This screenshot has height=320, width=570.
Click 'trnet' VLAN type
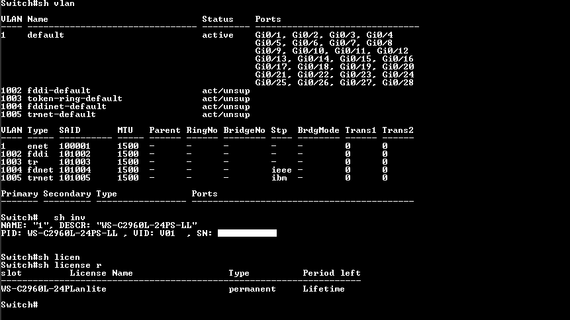pos(40,178)
